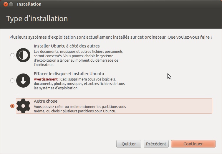Click the Quitter button
This screenshot has width=222, height=154.
pyautogui.click(x=129, y=144)
